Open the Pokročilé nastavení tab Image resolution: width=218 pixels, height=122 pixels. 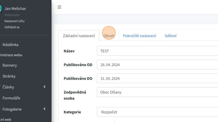pos(139,36)
